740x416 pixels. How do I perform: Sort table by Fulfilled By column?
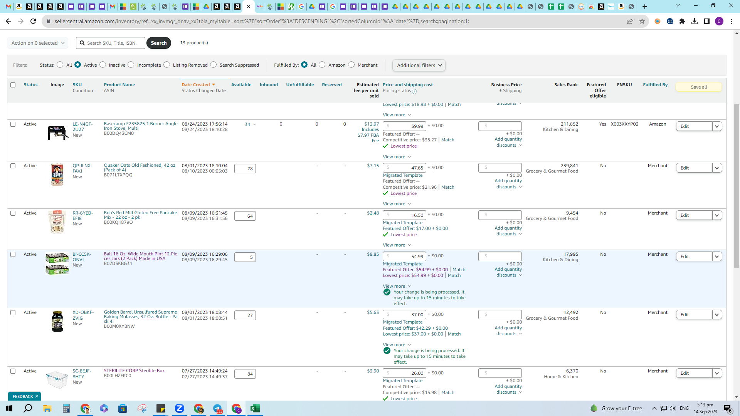pos(655,85)
